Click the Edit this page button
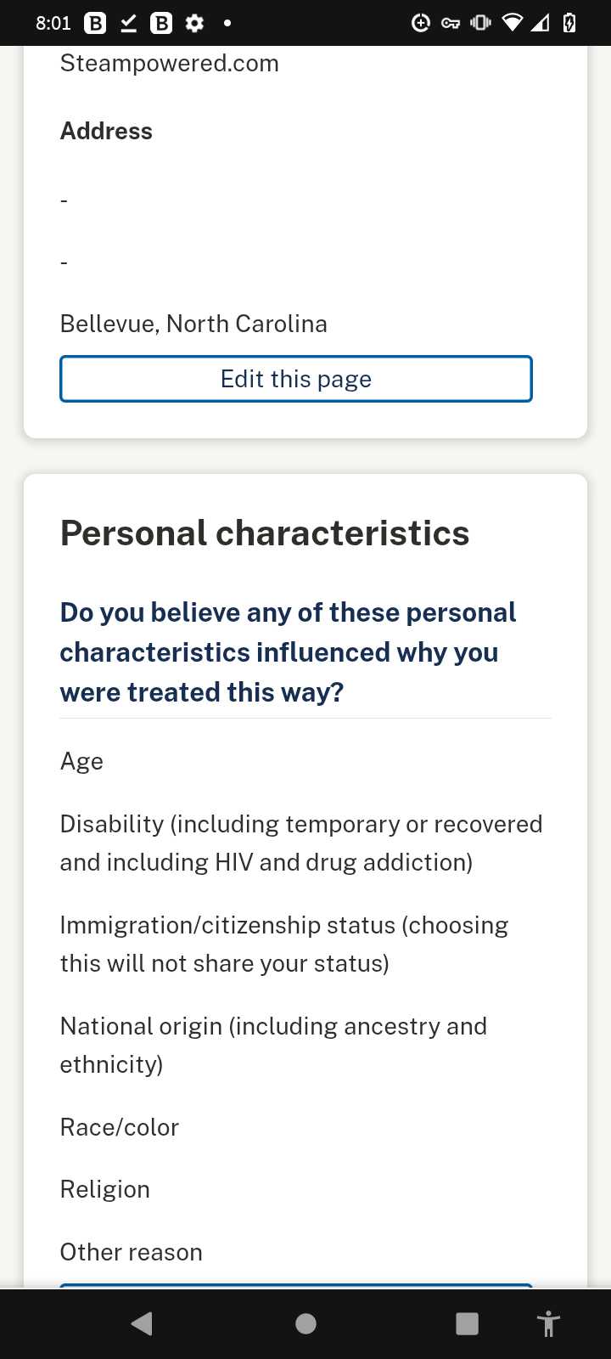 click(x=296, y=379)
